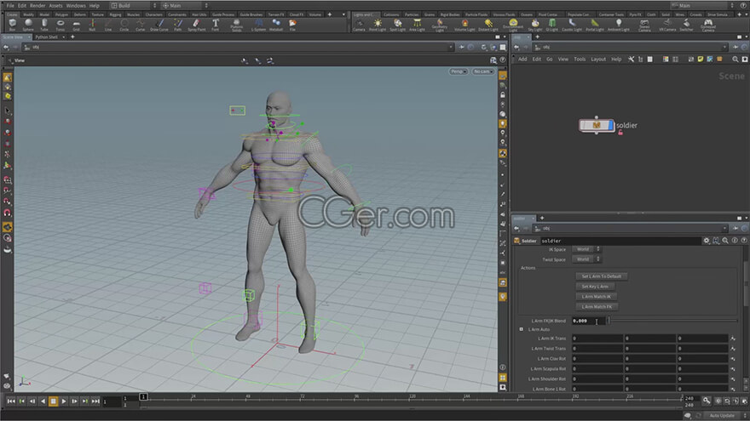Click the parameter pane vertical scrollbar
This screenshot has width=750, height=421.
click(747, 283)
